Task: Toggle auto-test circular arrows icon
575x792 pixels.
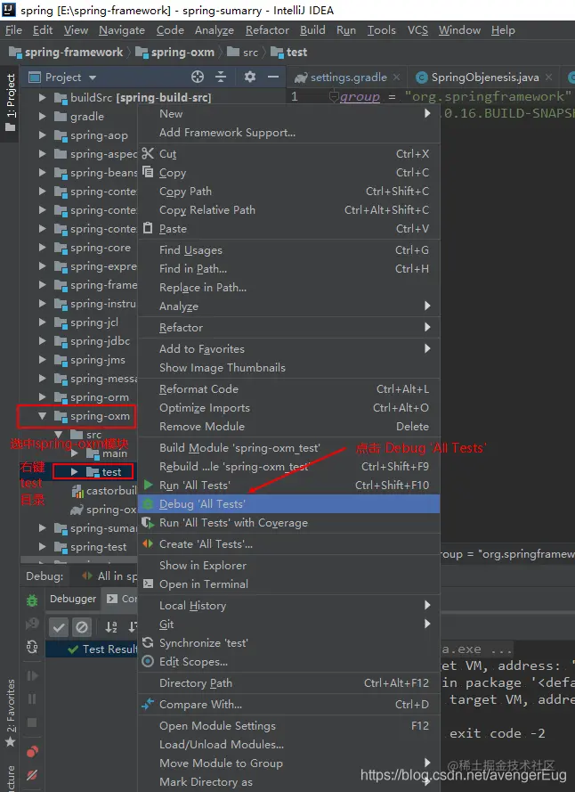Action: [32, 647]
